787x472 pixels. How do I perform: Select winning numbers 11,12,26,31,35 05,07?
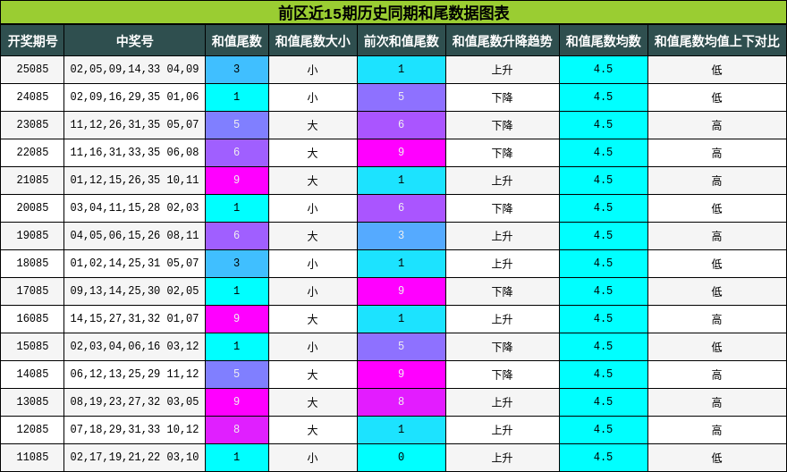134,124
